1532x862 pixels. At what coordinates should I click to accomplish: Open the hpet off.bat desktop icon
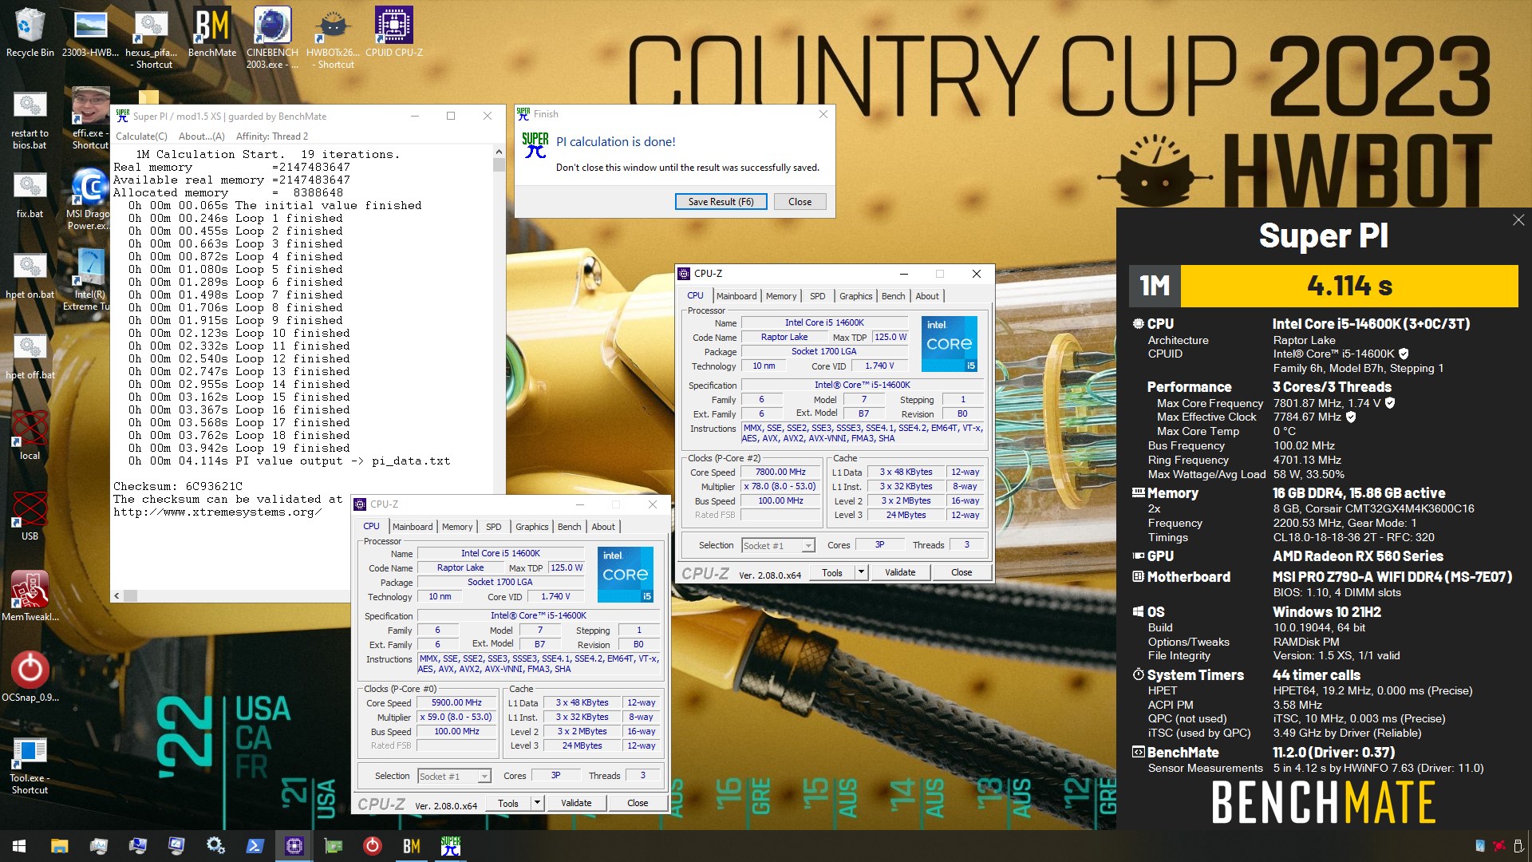30,357
